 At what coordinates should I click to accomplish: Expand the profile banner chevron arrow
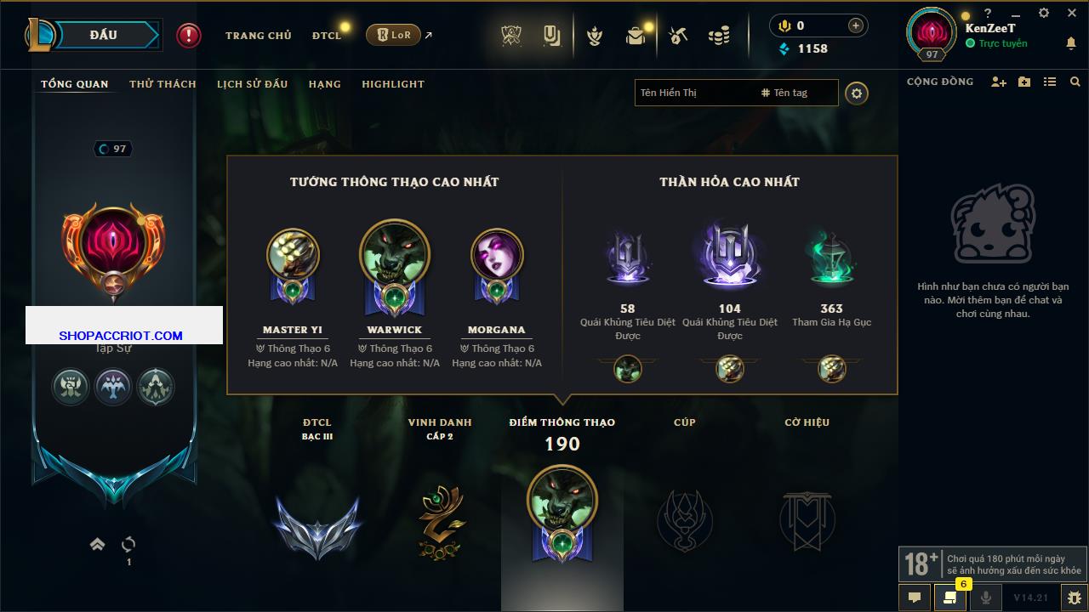click(97, 544)
